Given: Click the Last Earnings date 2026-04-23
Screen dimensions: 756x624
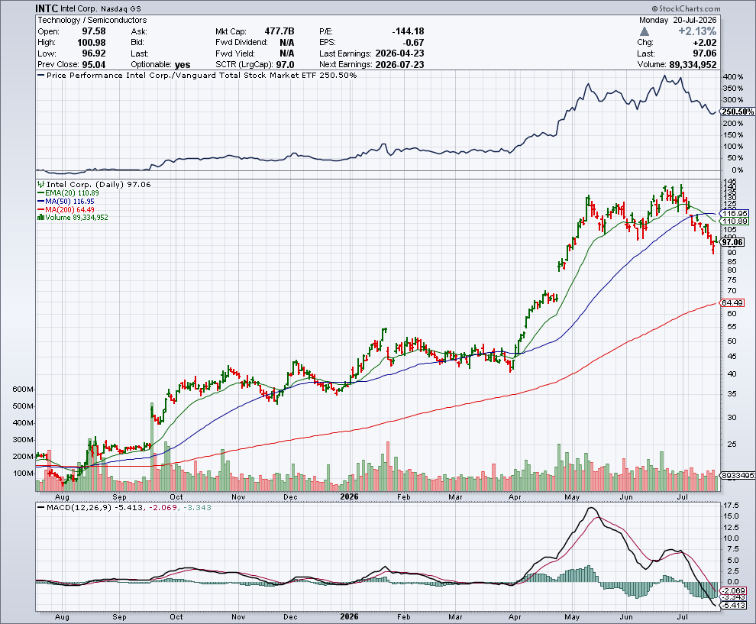Looking at the screenshot, I should click(x=399, y=53).
